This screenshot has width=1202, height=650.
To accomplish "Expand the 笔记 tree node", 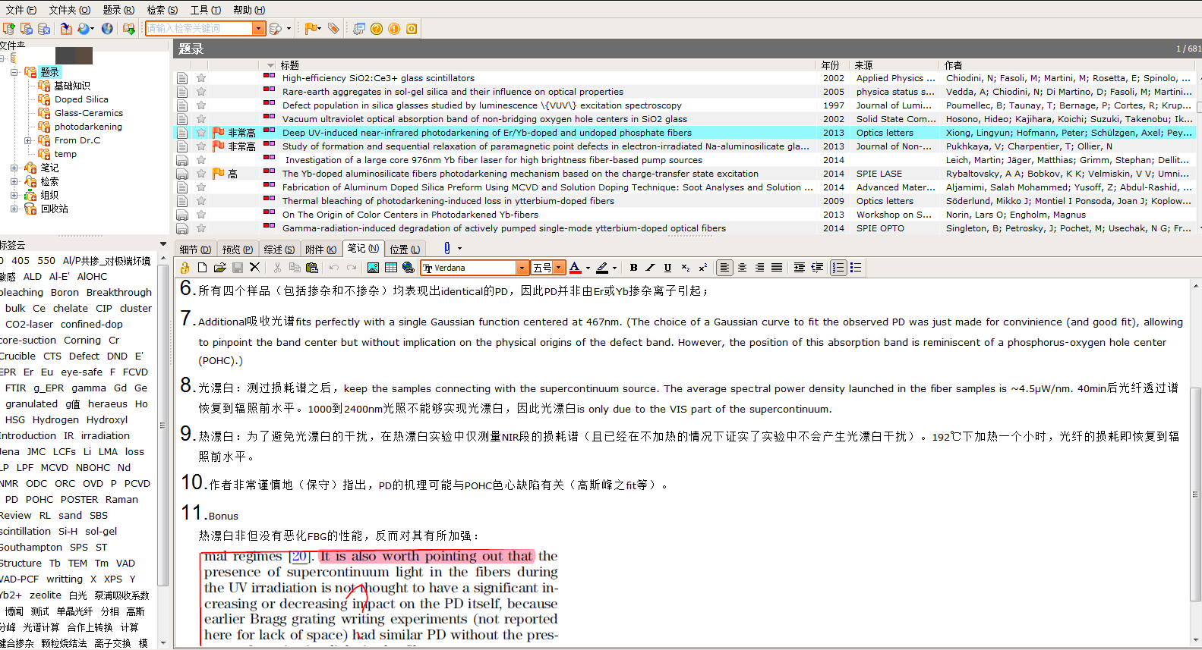I will point(14,168).
